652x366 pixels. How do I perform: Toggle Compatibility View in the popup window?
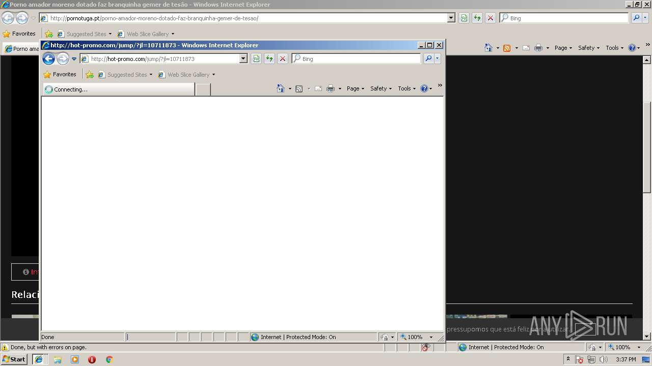click(256, 59)
